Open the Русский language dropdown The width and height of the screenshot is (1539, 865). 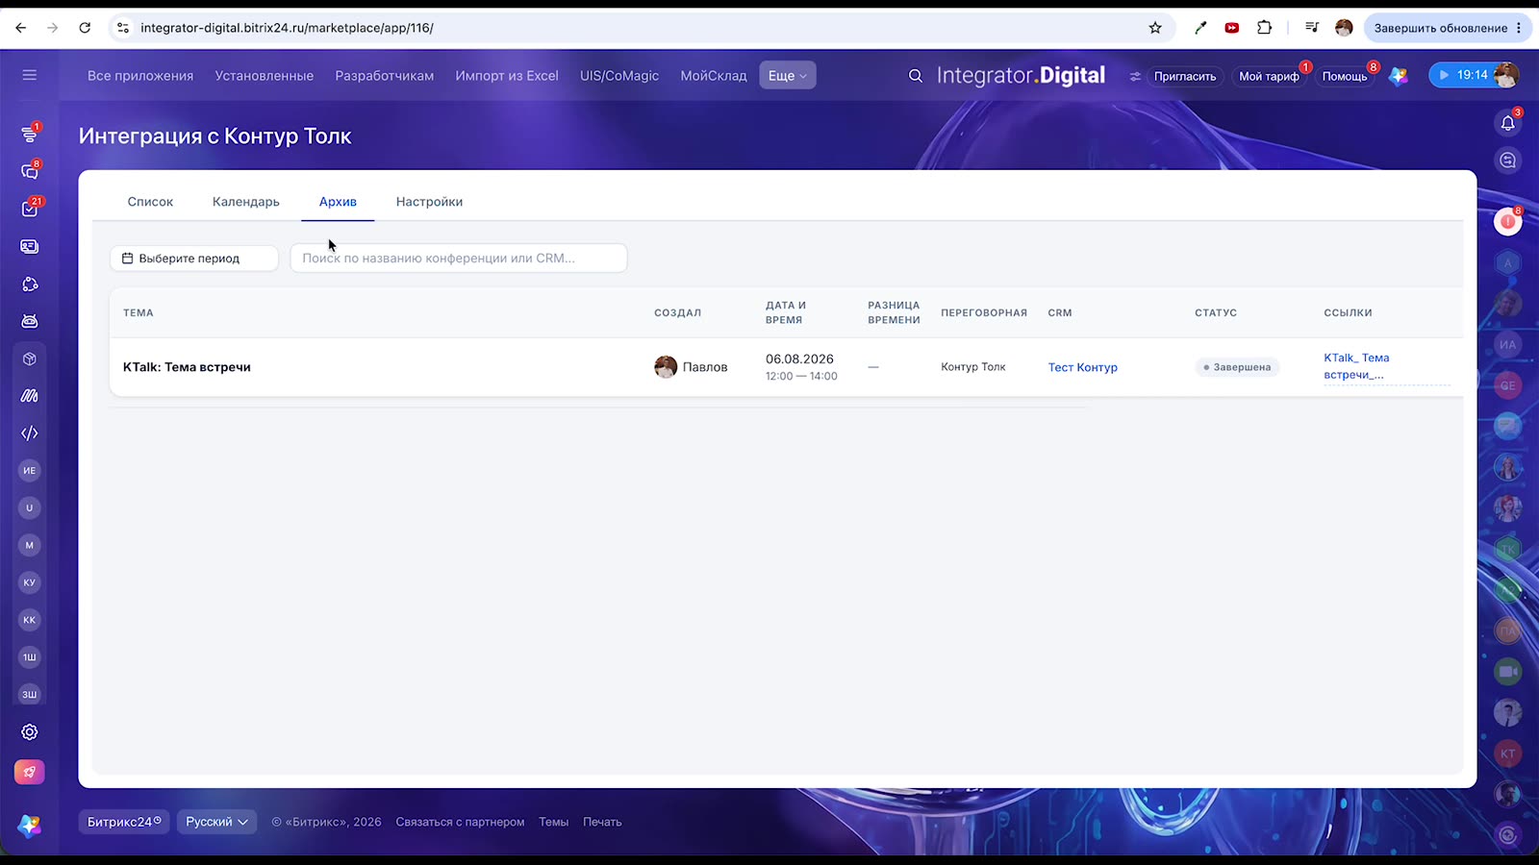click(x=216, y=822)
